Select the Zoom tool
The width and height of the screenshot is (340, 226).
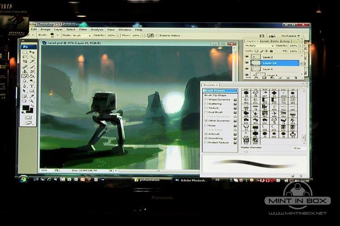(32, 101)
